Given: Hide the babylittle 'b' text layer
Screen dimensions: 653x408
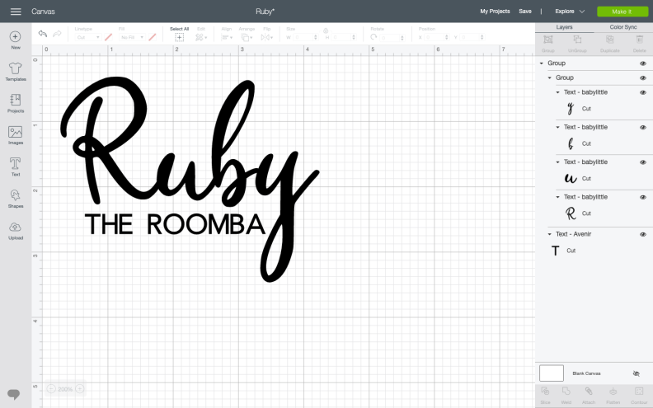Looking at the screenshot, I should (643, 128).
